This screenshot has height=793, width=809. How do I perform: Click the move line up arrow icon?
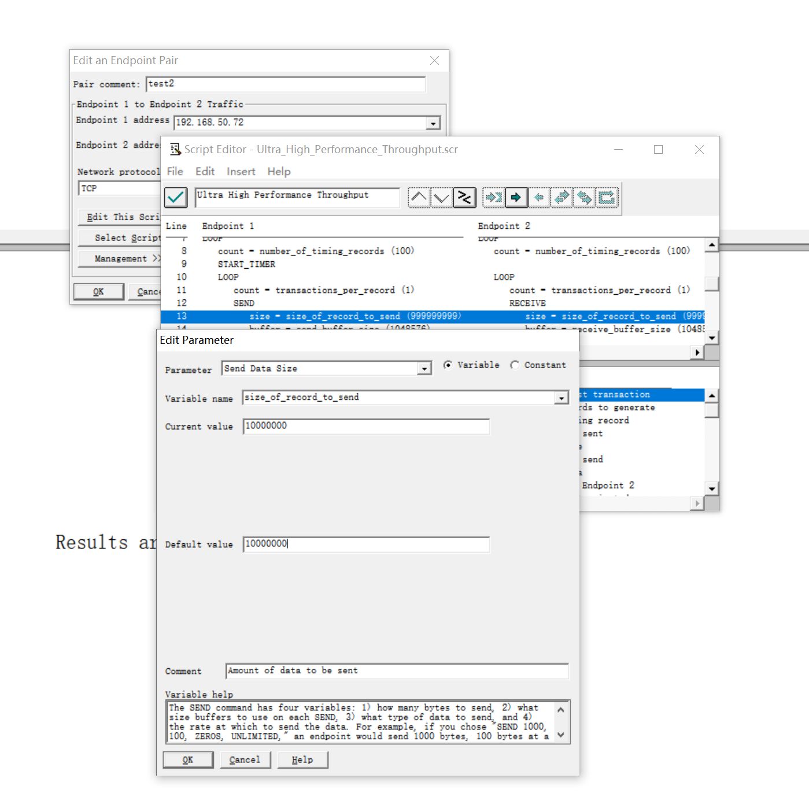pos(419,198)
